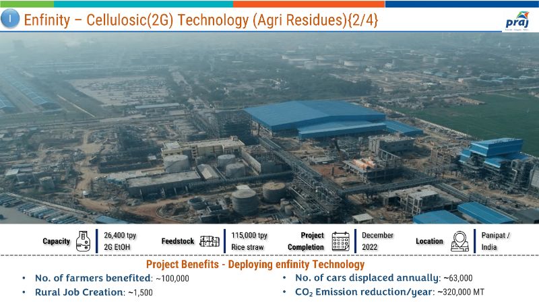Click the flask icon beside Capacity

point(84,241)
